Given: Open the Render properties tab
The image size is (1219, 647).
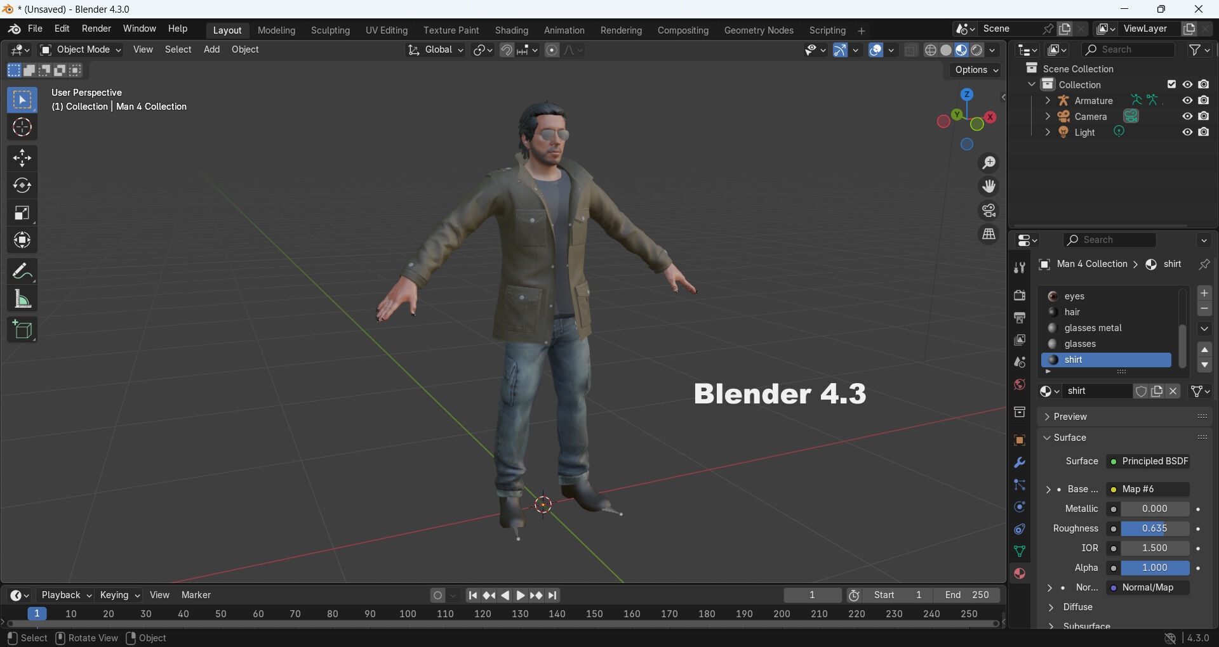Looking at the screenshot, I should 1020,296.
